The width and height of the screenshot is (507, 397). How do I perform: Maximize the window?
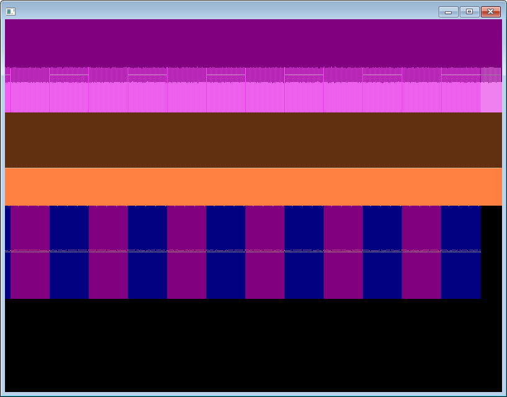coord(469,12)
